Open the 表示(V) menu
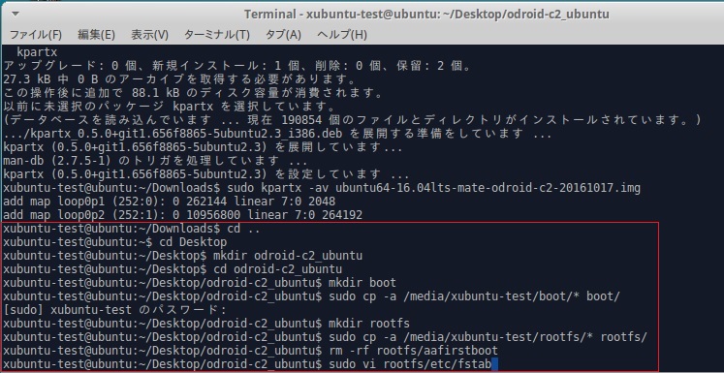Viewport: 724px width, 373px height. 149,35
